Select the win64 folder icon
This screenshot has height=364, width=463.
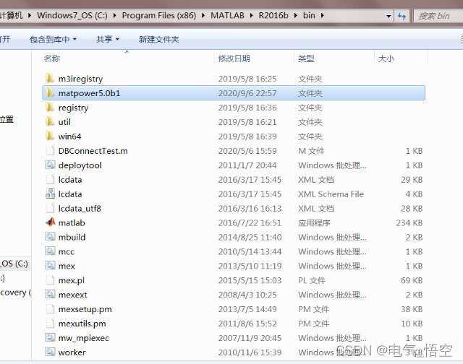coord(50,136)
